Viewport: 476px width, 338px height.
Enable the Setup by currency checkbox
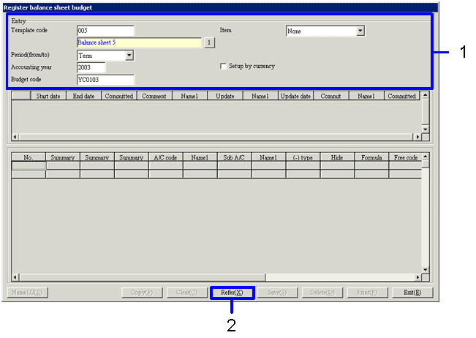[223, 67]
